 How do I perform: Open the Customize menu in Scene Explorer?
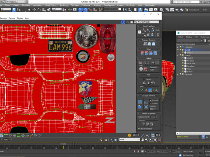205,37
